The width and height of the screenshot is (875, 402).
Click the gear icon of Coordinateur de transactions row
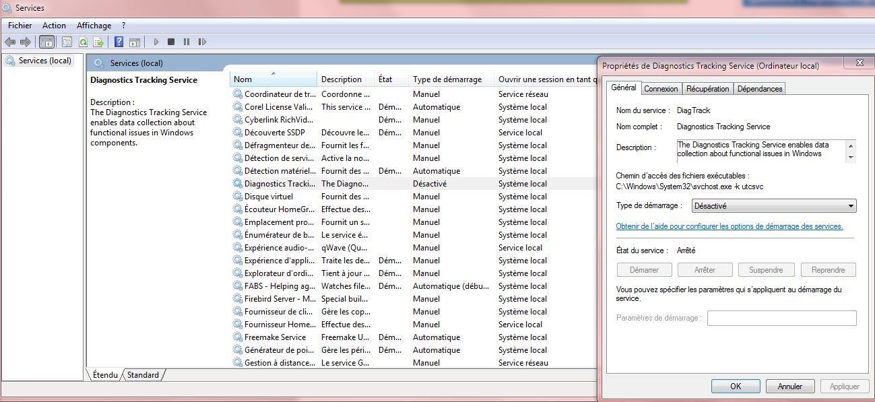pyautogui.click(x=237, y=94)
